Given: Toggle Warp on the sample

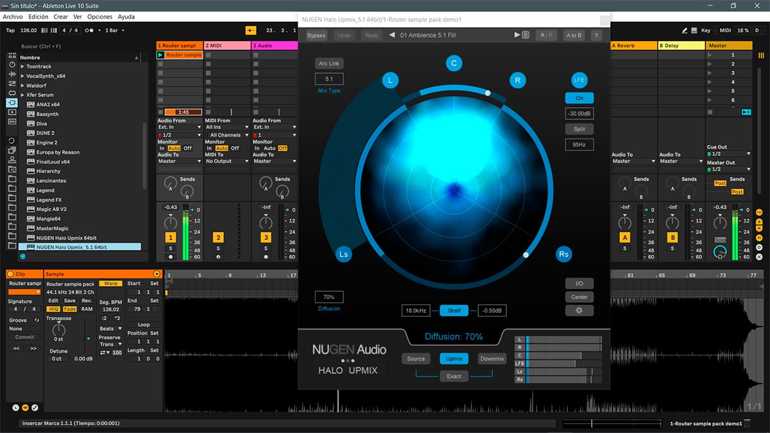Looking at the screenshot, I should 110,284.
